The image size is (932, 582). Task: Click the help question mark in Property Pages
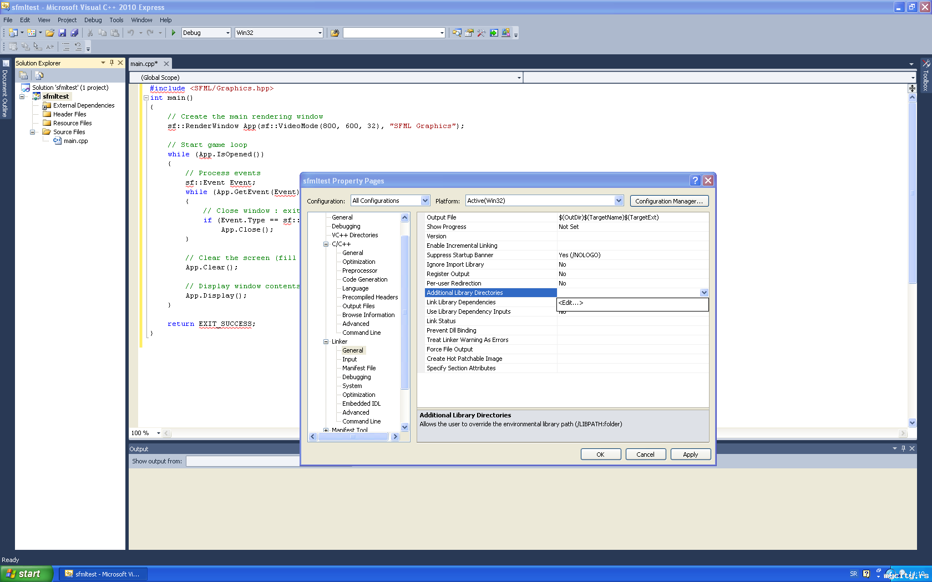pos(695,181)
